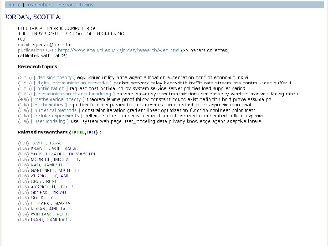Screen dimensions: 328x246
Task: Open researcher ZHANG, LIQIANG
Action: 50,176
